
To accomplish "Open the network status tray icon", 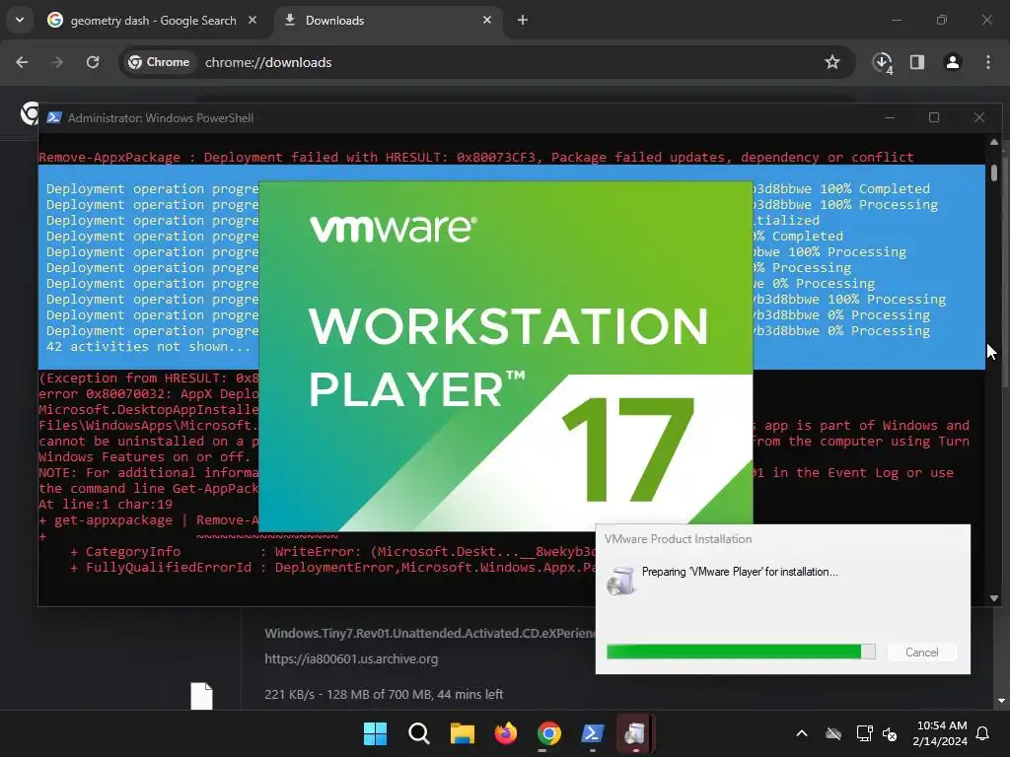I will [x=864, y=733].
